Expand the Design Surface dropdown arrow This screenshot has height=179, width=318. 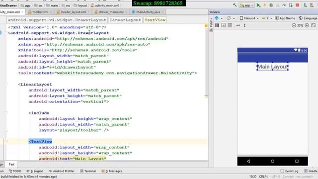222,18
